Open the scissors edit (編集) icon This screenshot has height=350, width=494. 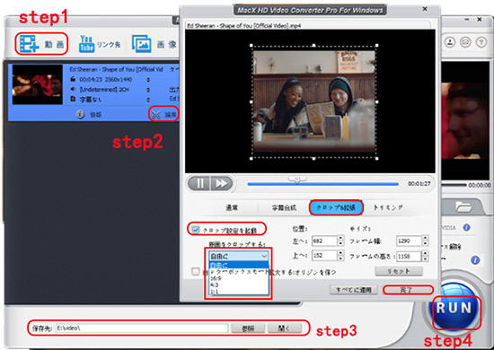[x=156, y=114]
